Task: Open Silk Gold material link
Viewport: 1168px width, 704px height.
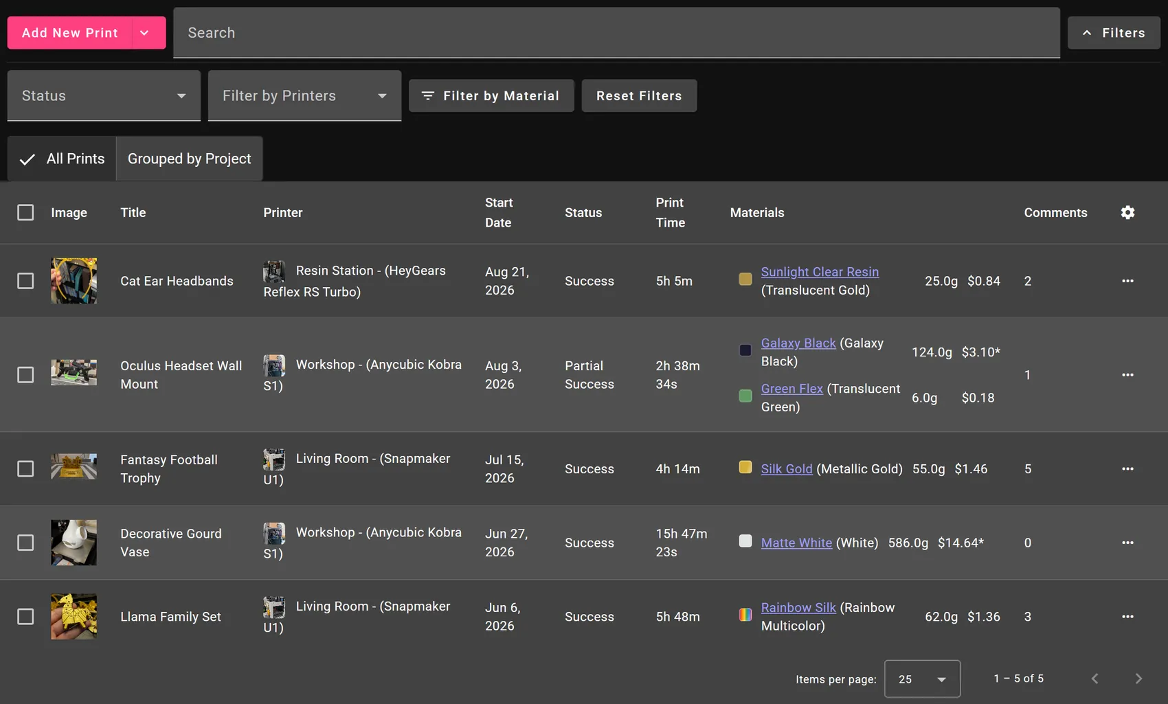Action: tap(787, 469)
